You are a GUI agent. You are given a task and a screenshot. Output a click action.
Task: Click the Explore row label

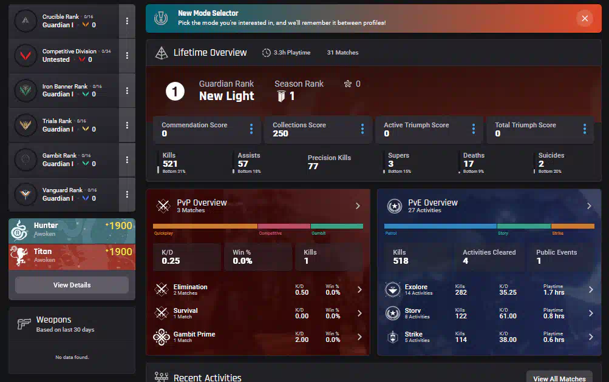pos(416,287)
